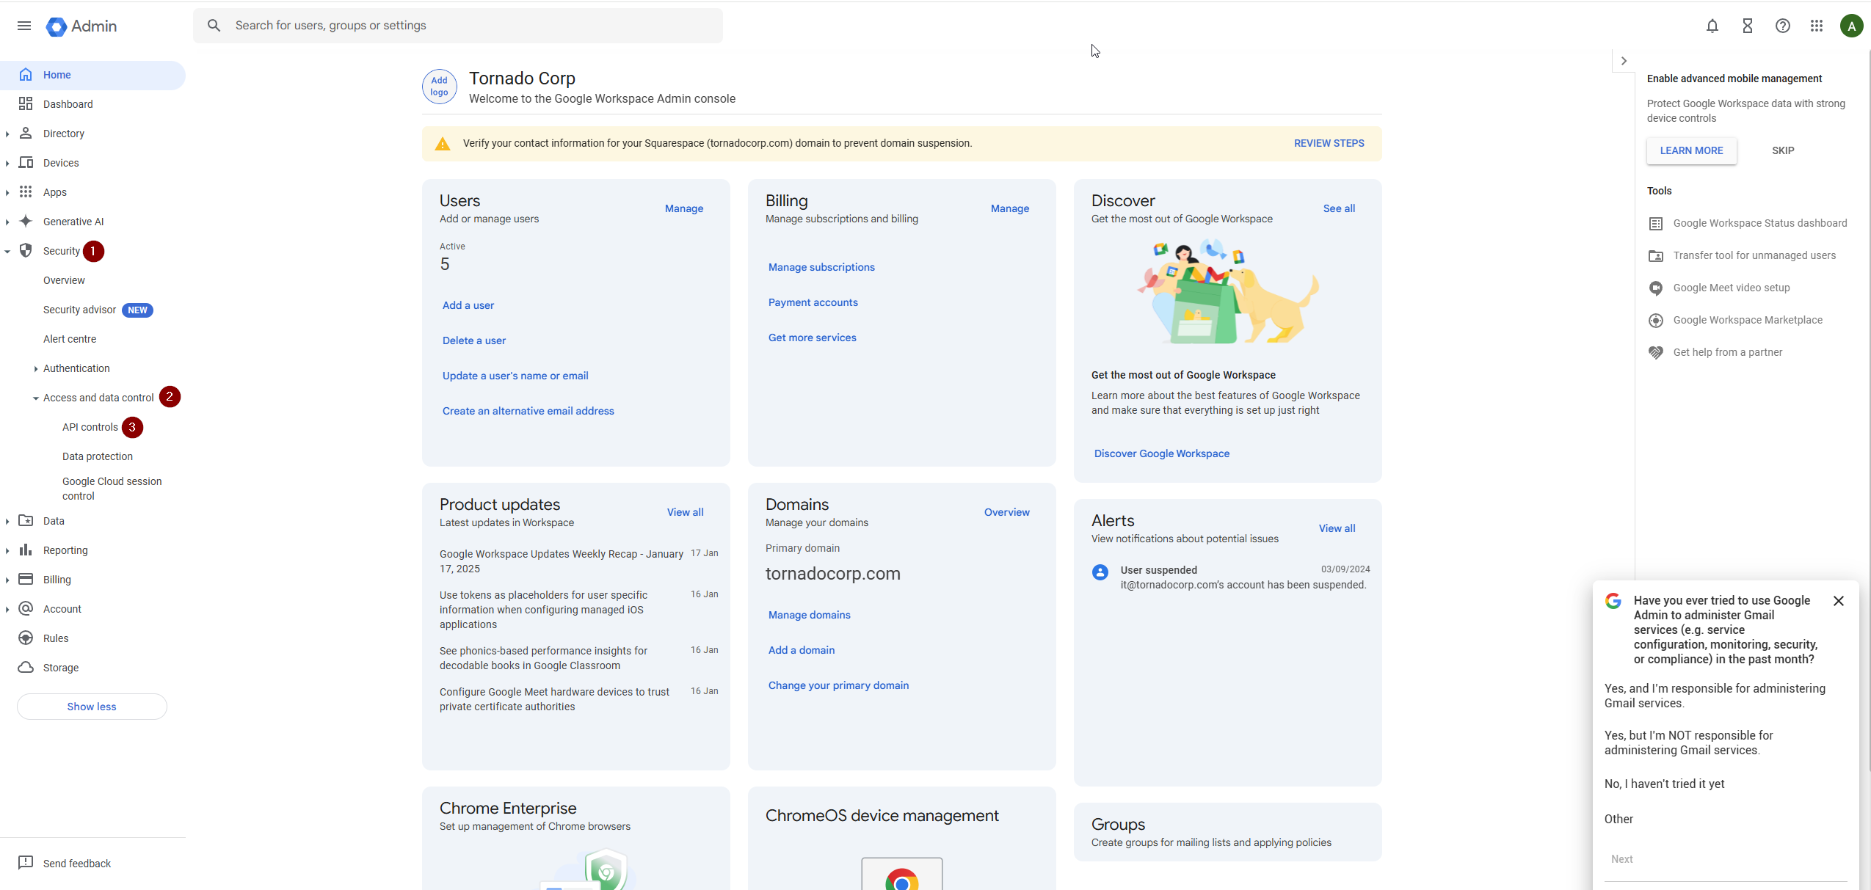Click the Add a user link
This screenshot has height=890, width=1871.
(x=468, y=305)
